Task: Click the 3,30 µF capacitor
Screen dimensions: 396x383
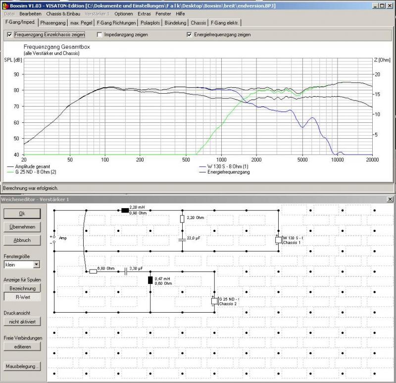Action: pyautogui.click(x=125, y=271)
